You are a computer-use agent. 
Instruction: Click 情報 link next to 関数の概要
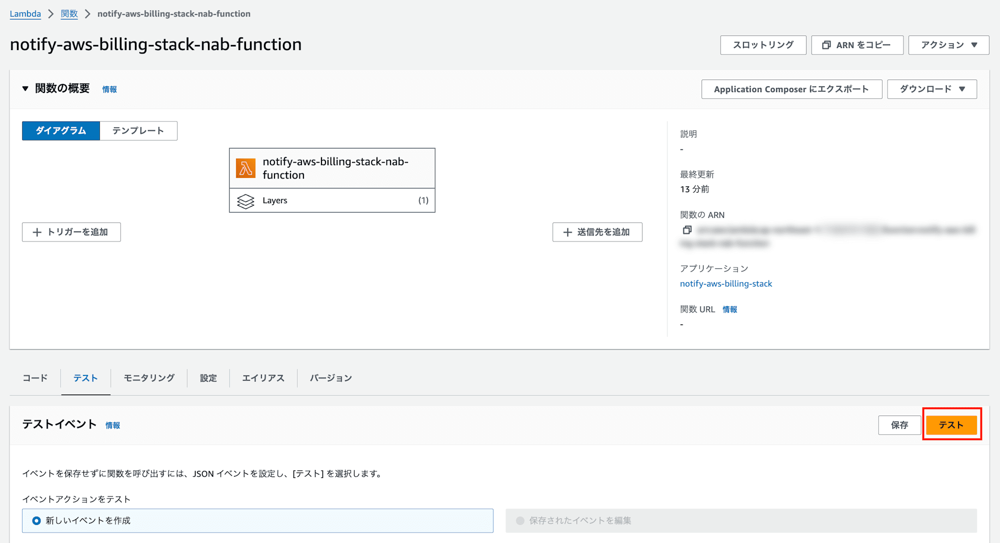109,89
